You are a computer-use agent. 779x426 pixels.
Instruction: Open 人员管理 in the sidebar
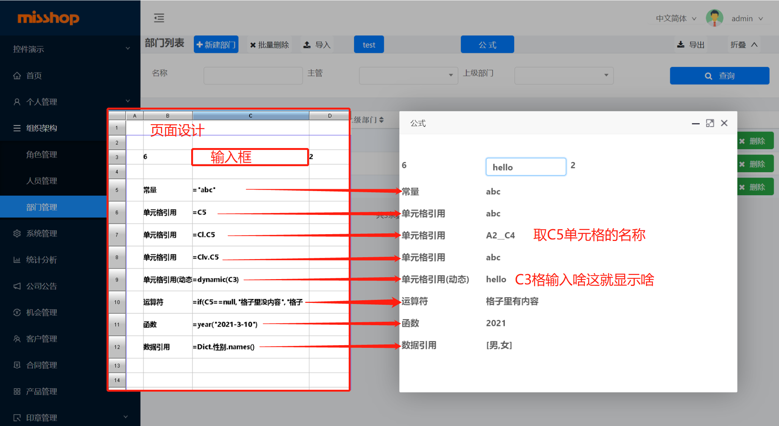(x=42, y=181)
